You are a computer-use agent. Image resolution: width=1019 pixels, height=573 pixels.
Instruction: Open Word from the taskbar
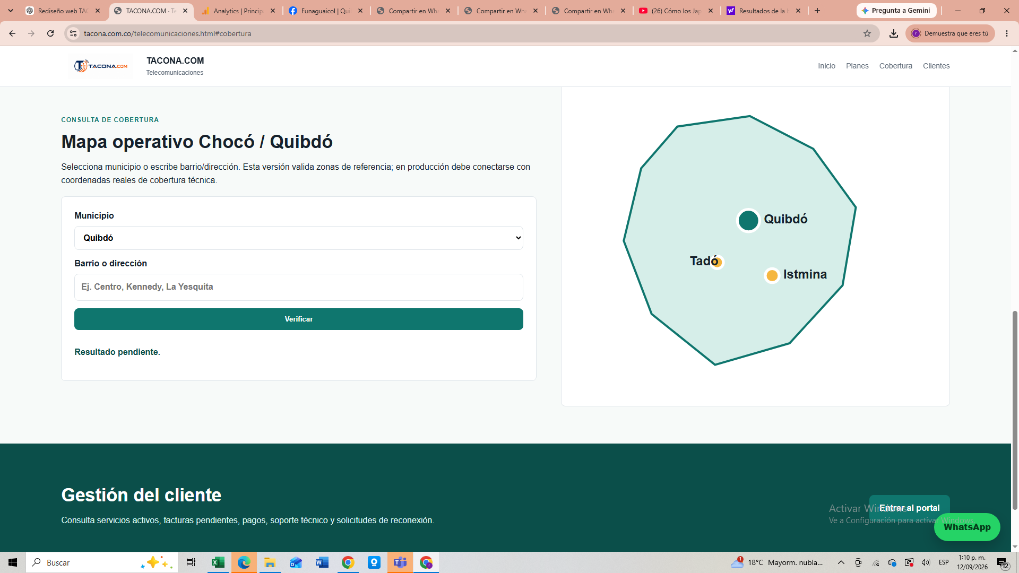pyautogui.click(x=322, y=562)
